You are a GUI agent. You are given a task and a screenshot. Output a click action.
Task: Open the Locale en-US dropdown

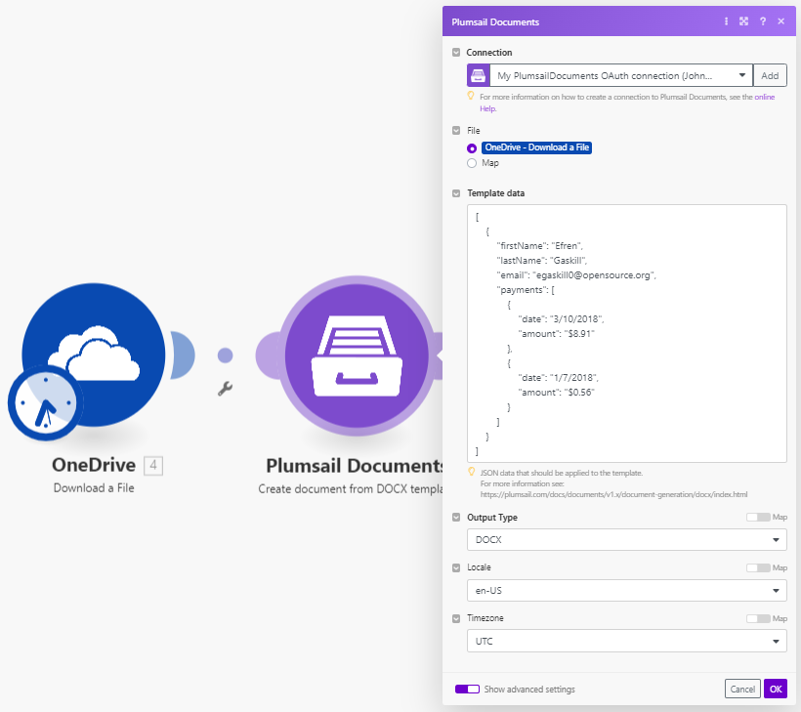click(627, 591)
